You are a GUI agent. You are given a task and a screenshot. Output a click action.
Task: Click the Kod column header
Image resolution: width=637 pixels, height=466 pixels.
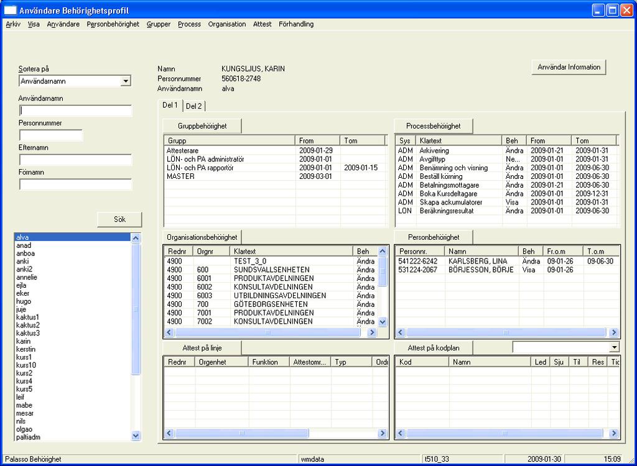coord(422,362)
